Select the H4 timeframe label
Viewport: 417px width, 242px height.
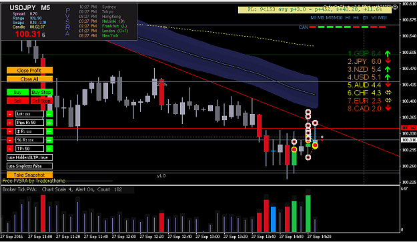tap(356, 18)
